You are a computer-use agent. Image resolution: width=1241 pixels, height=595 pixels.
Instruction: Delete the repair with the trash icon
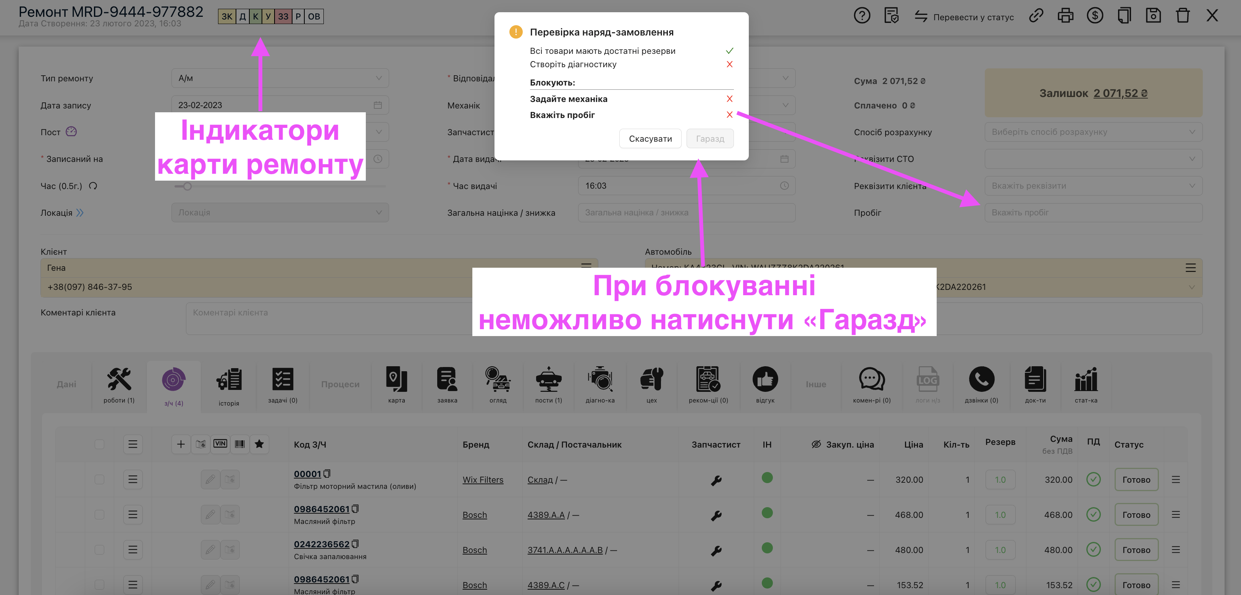point(1183,15)
